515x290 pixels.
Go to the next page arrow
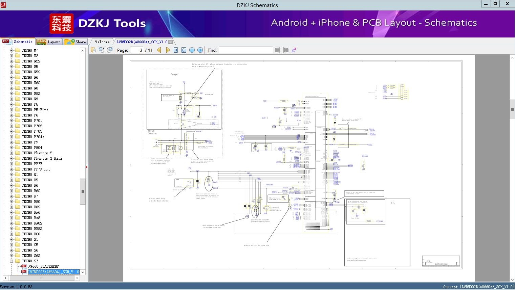coord(168,50)
